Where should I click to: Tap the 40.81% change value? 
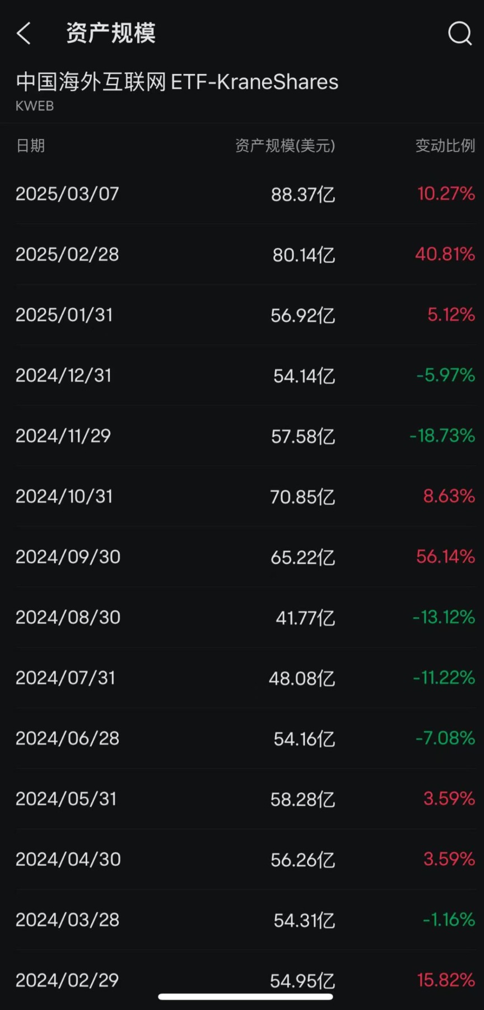[x=445, y=254]
